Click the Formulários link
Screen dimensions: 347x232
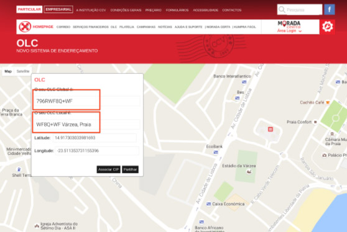click(177, 10)
